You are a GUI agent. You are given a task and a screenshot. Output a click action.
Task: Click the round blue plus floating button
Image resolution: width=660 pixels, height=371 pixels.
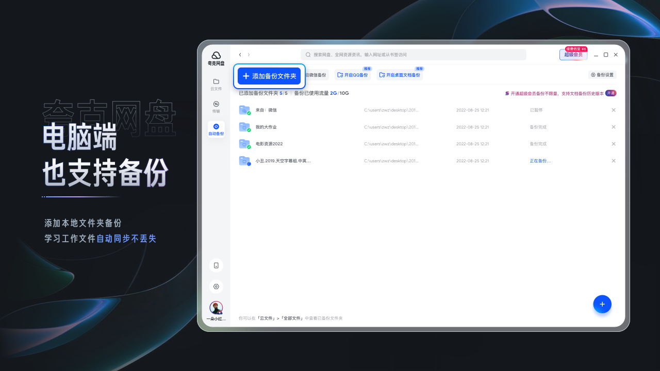point(602,304)
